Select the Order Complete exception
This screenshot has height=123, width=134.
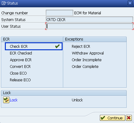[85, 67]
